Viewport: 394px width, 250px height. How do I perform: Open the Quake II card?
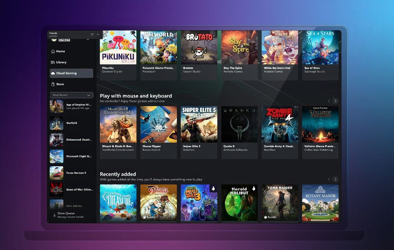pos(239,132)
